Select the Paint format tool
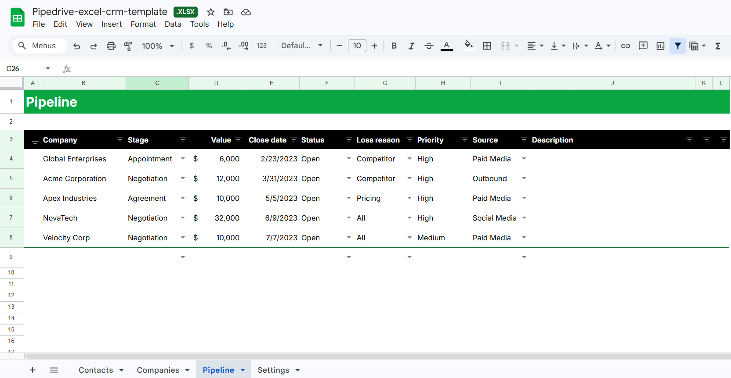This screenshot has width=731, height=378. pyautogui.click(x=128, y=46)
